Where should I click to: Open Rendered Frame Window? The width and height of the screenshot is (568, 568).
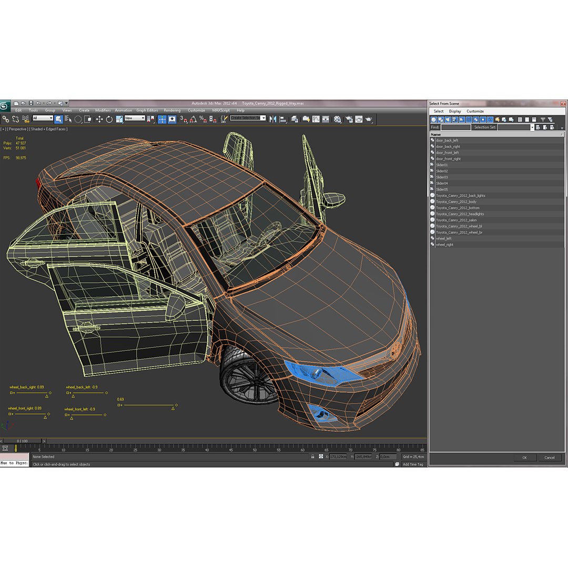[x=359, y=119]
